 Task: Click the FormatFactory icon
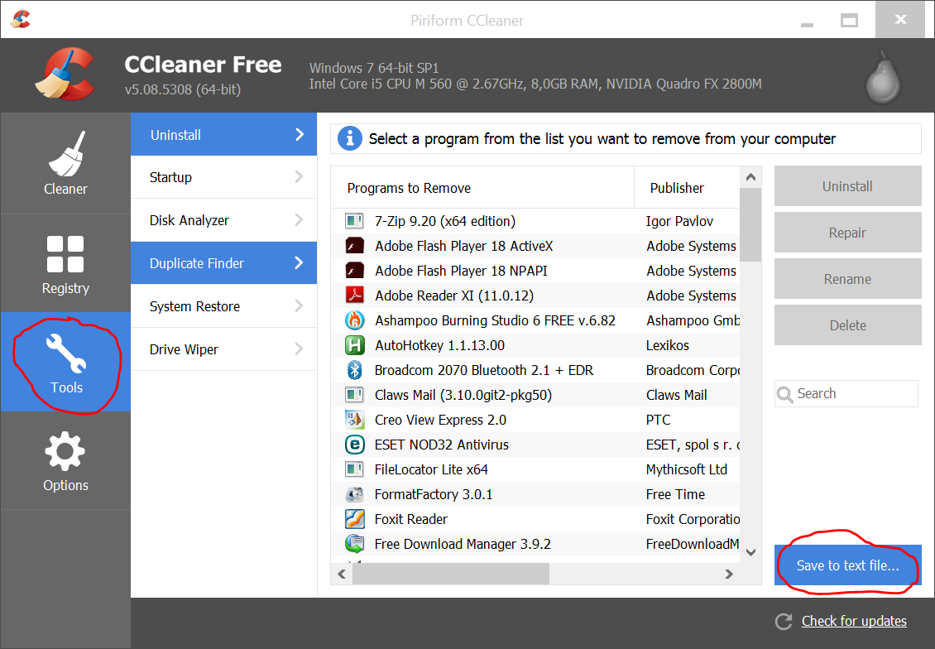[x=354, y=494]
